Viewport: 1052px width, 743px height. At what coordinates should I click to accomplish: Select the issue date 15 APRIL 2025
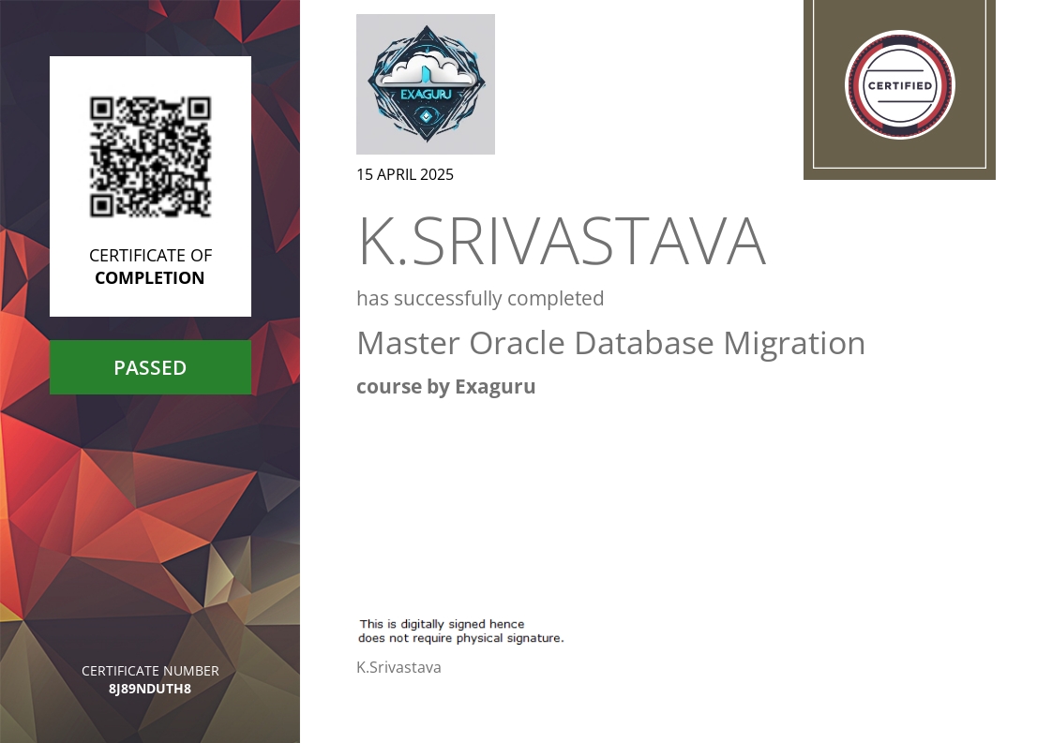[405, 174]
